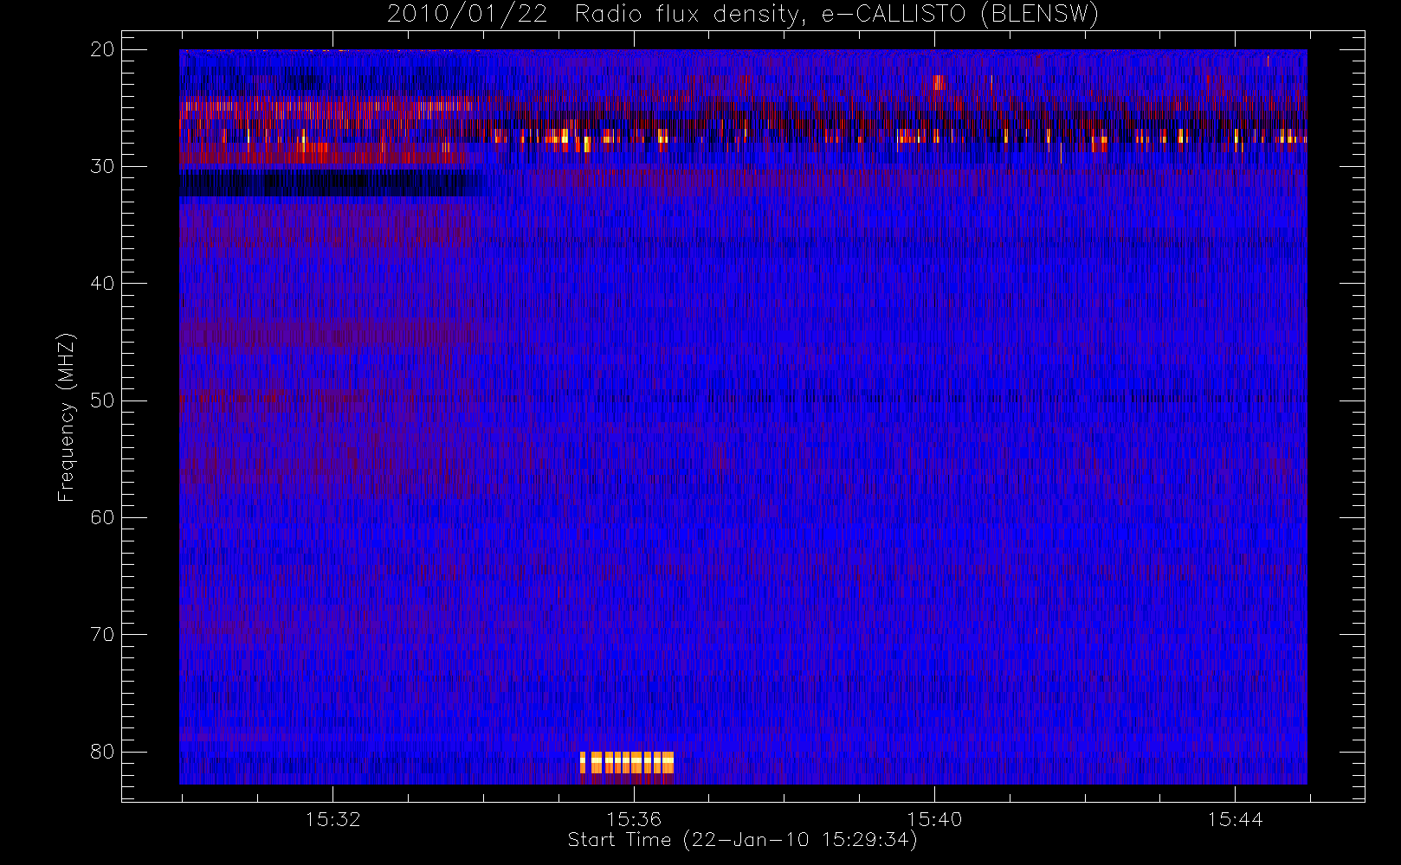The width and height of the screenshot is (1401, 865).
Task: Click the dark band just below 30 MHz
Action: click(332, 183)
